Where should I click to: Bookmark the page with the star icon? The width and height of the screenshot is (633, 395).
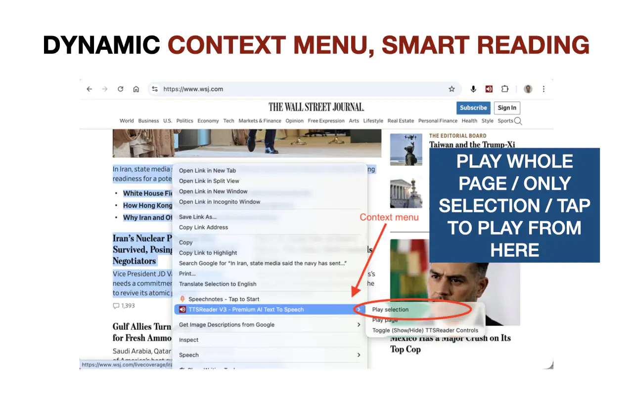tap(452, 89)
